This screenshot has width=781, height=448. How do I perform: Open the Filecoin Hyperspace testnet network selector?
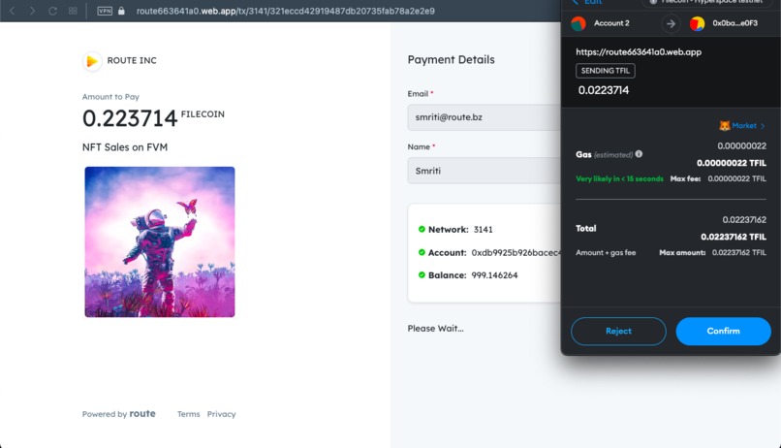pyautogui.click(x=709, y=3)
